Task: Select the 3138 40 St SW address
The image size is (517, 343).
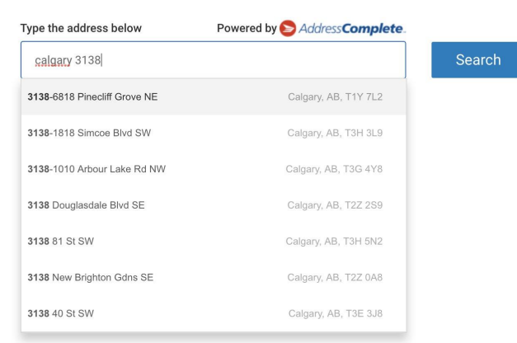Action: point(214,313)
